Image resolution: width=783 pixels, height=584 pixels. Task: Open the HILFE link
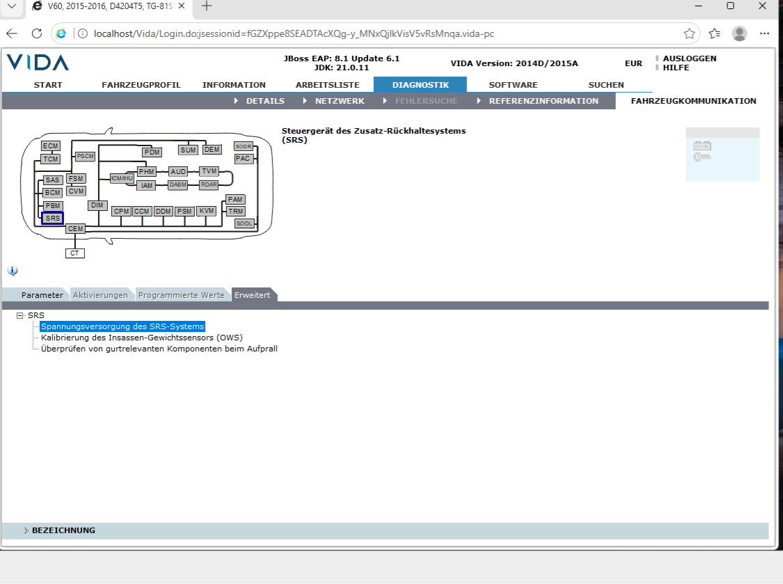pyautogui.click(x=676, y=68)
